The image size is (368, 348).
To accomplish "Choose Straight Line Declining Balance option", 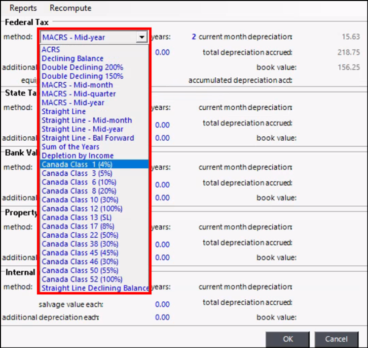I will click(x=95, y=288).
